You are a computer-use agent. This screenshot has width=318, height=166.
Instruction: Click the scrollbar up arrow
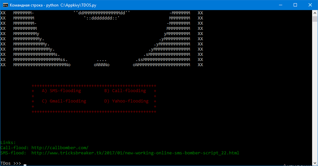pos(315,13)
